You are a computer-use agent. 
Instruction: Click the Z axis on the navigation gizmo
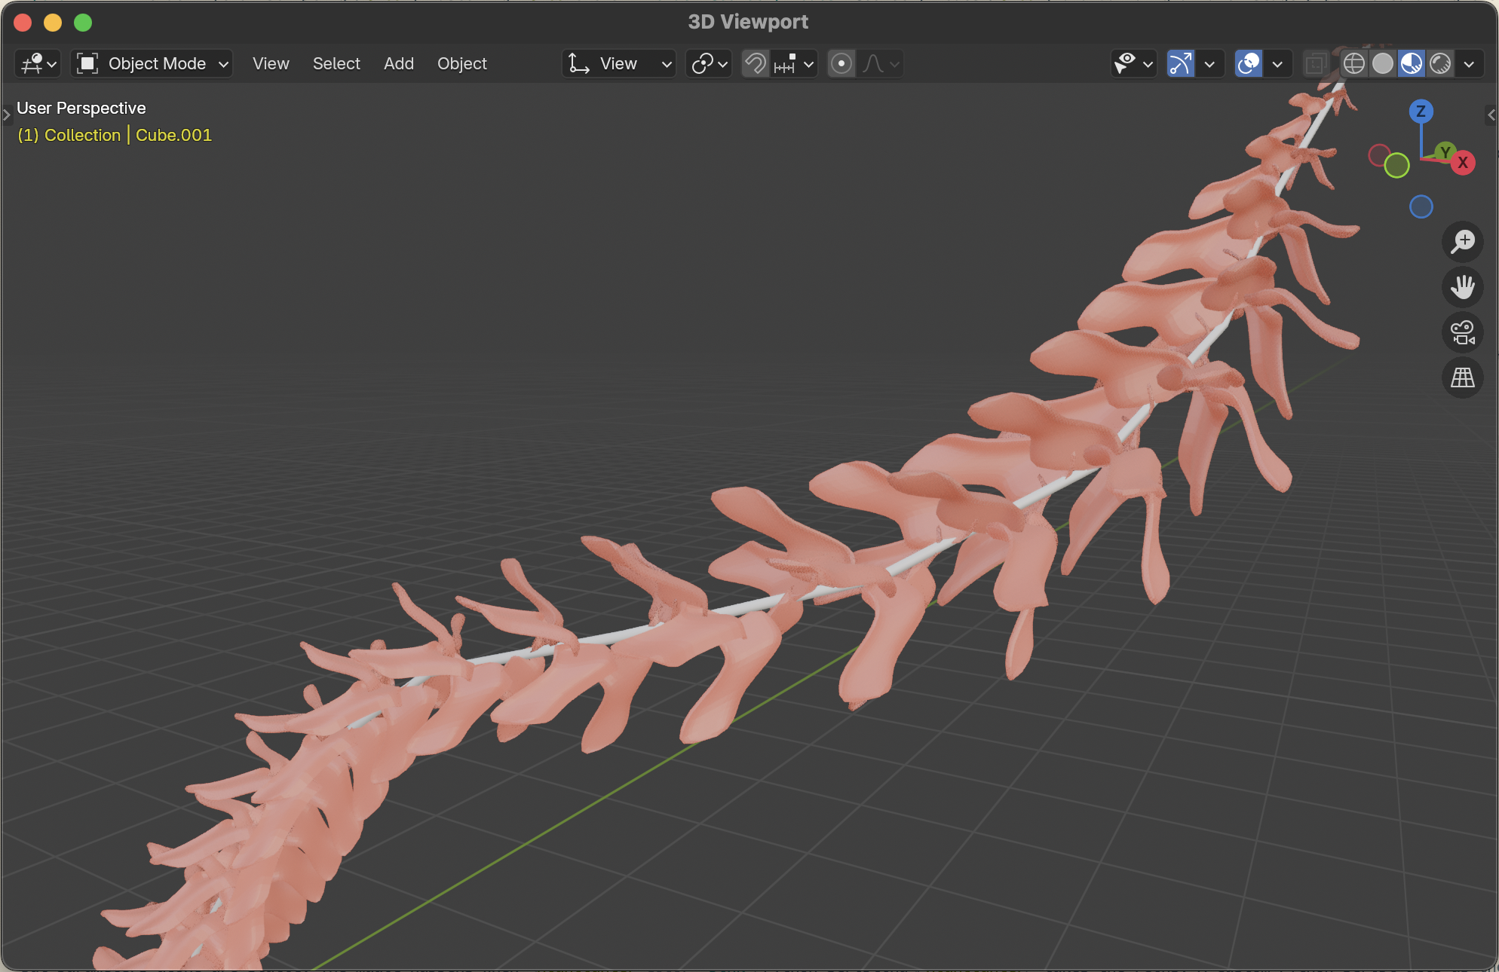pos(1421,112)
